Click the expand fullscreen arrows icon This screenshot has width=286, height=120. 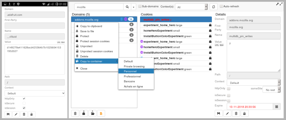point(281,4)
